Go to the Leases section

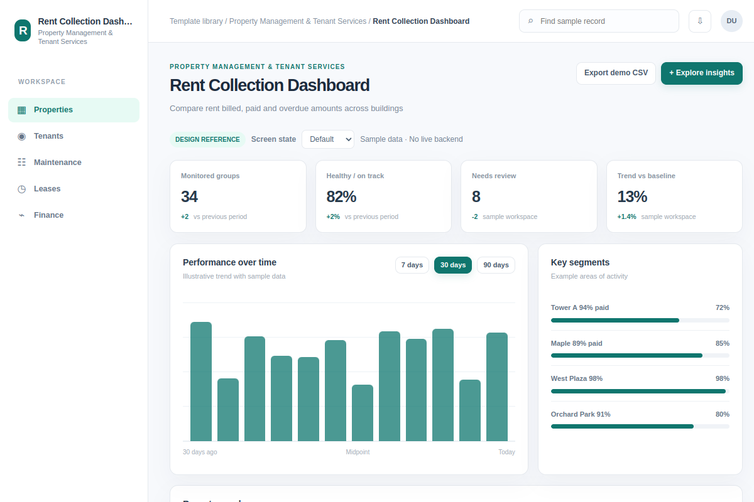[74, 189]
